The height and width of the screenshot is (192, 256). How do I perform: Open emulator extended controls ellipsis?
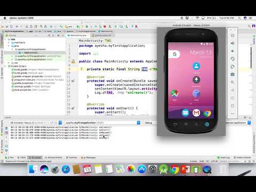(233, 114)
